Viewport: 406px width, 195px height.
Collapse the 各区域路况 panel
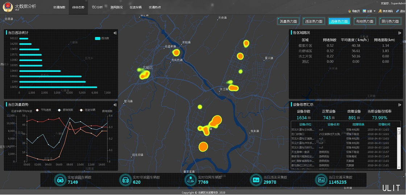400,33
